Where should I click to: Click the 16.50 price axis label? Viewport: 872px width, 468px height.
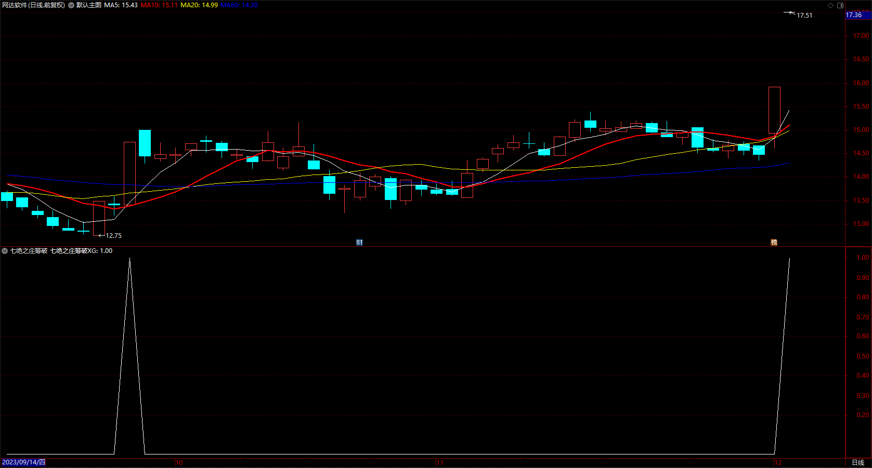coord(861,59)
